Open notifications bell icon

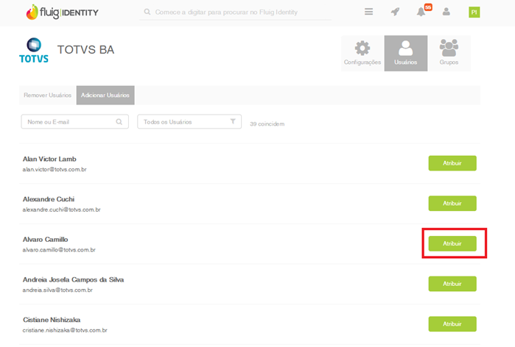[421, 12]
